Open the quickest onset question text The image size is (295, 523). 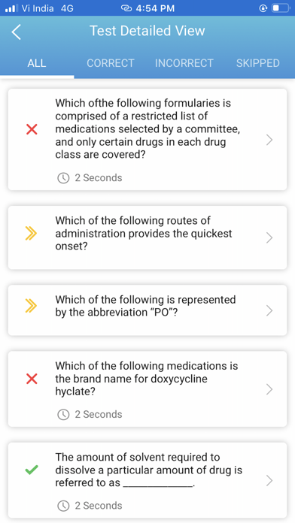pos(144,234)
